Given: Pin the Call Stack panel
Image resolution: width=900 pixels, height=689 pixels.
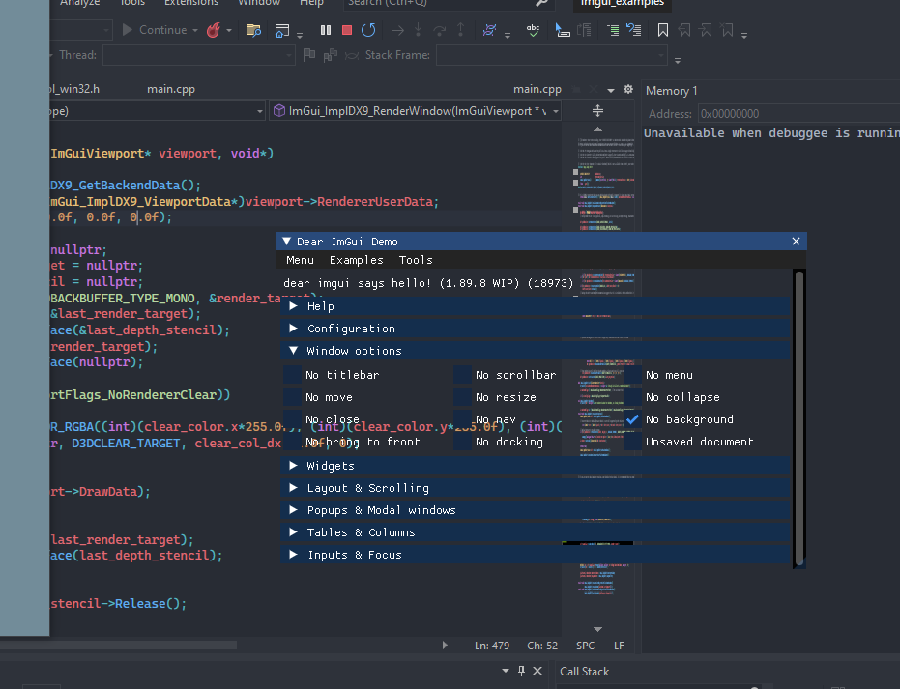Looking at the screenshot, I should pos(520,671).
